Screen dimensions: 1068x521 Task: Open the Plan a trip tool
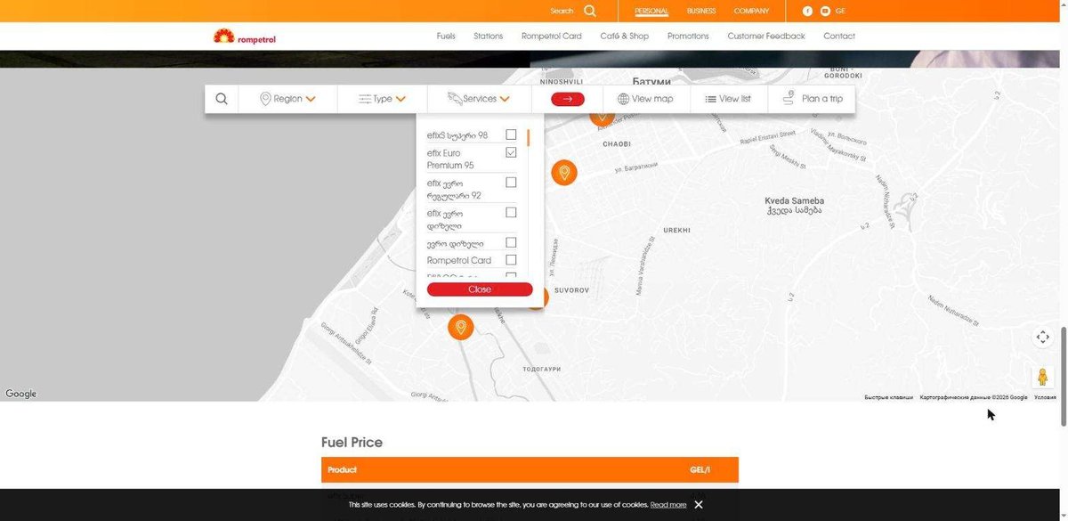coord(813,99)
